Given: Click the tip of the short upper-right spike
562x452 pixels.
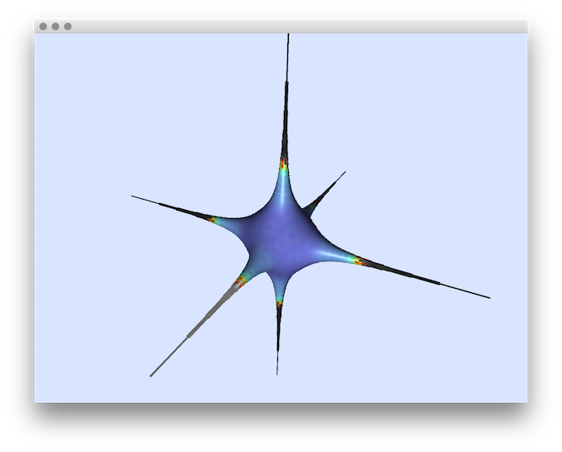Looking at the screenshot, I should [345, 172].
